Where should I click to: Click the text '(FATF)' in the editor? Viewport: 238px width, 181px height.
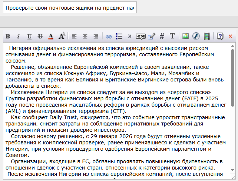pos(190,98)
